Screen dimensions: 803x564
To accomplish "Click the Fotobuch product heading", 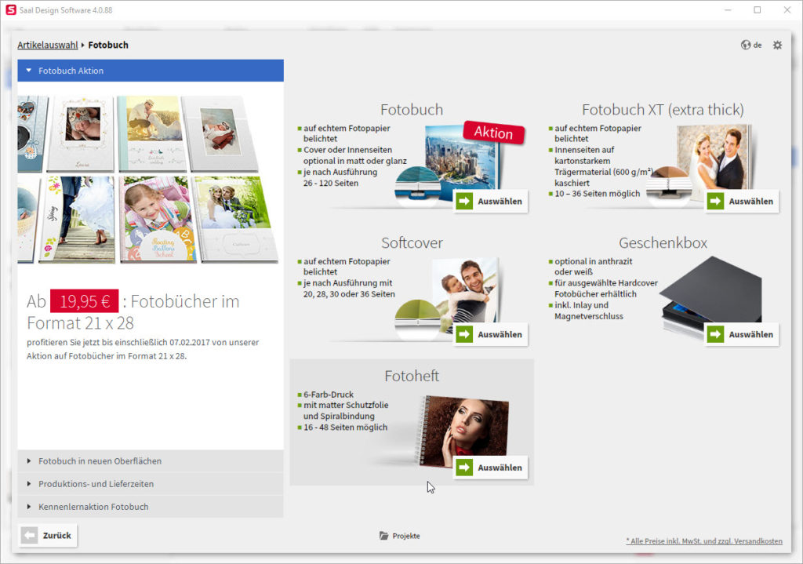I will click(412, 110).
